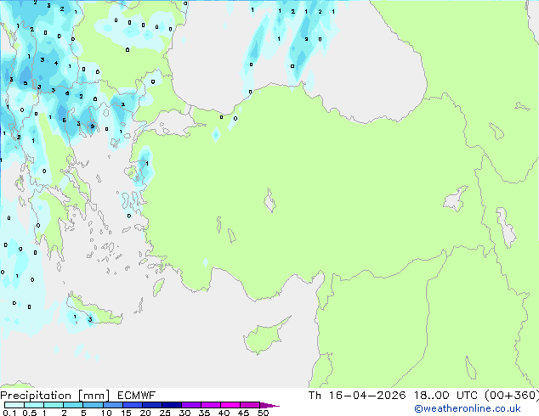Screen dimensions: 539x416
Task: Click the 1–2 mm legend swatch
Action: tap(54, 405)
